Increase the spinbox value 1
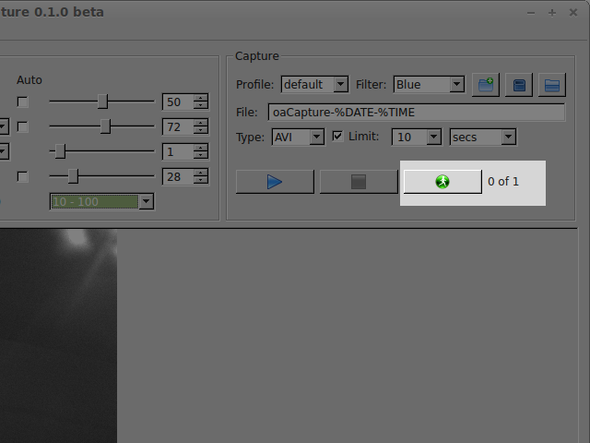Image resolution: width=590 pixels, height=443 pixels. [x=201, y=148]
